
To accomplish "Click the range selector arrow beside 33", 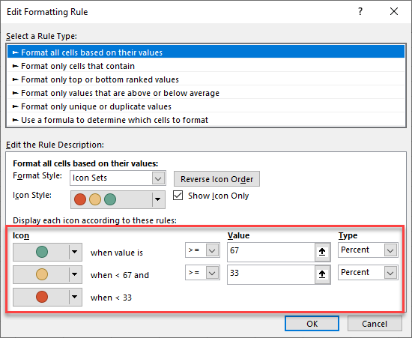I will [x=322, y=274].
